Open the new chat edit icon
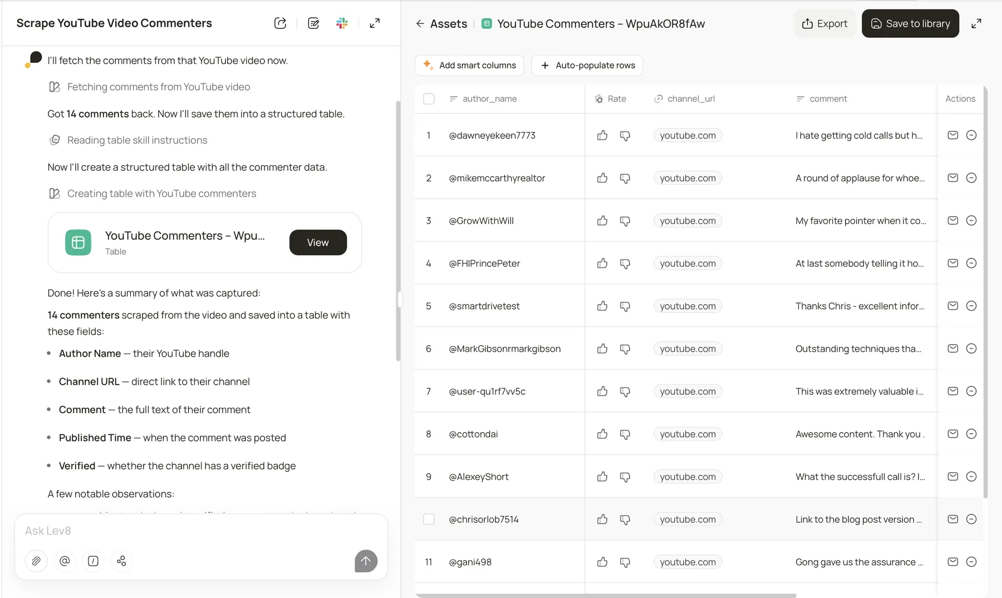Image resolution: width=1002 pixels, height=598 pixels. coord(313,23)
